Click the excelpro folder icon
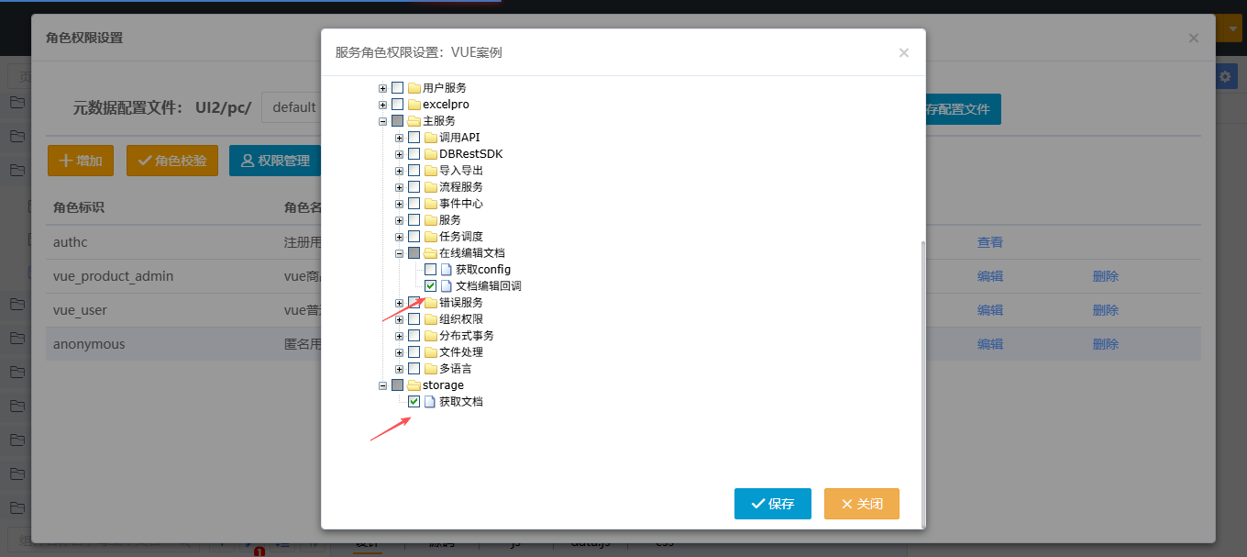The image size is (1247, 557). click(414, 105)
